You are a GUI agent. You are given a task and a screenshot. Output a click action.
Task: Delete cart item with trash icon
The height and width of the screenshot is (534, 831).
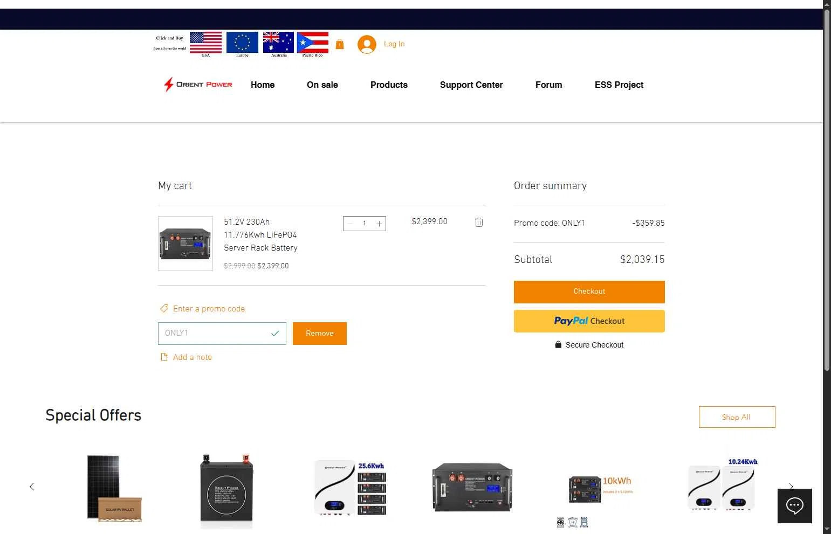(x=479, y=222)
